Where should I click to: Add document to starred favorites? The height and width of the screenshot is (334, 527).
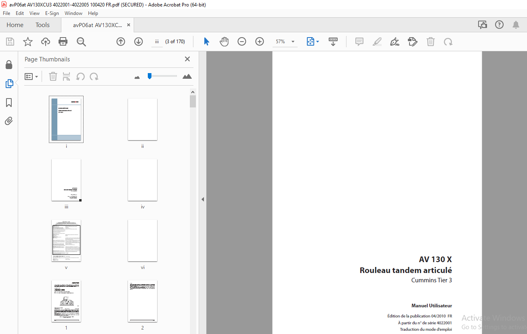coord(27,42)
